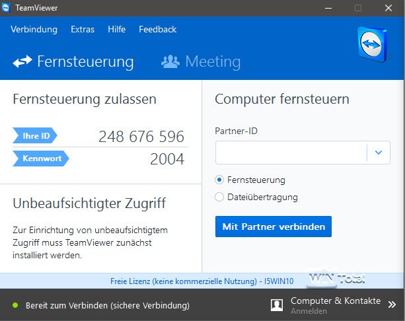Image resolution: width=405 pixels, height=321 pixels.
Task: Select the Dateiübertragung radio option
Action: click(x=220, y=197)
